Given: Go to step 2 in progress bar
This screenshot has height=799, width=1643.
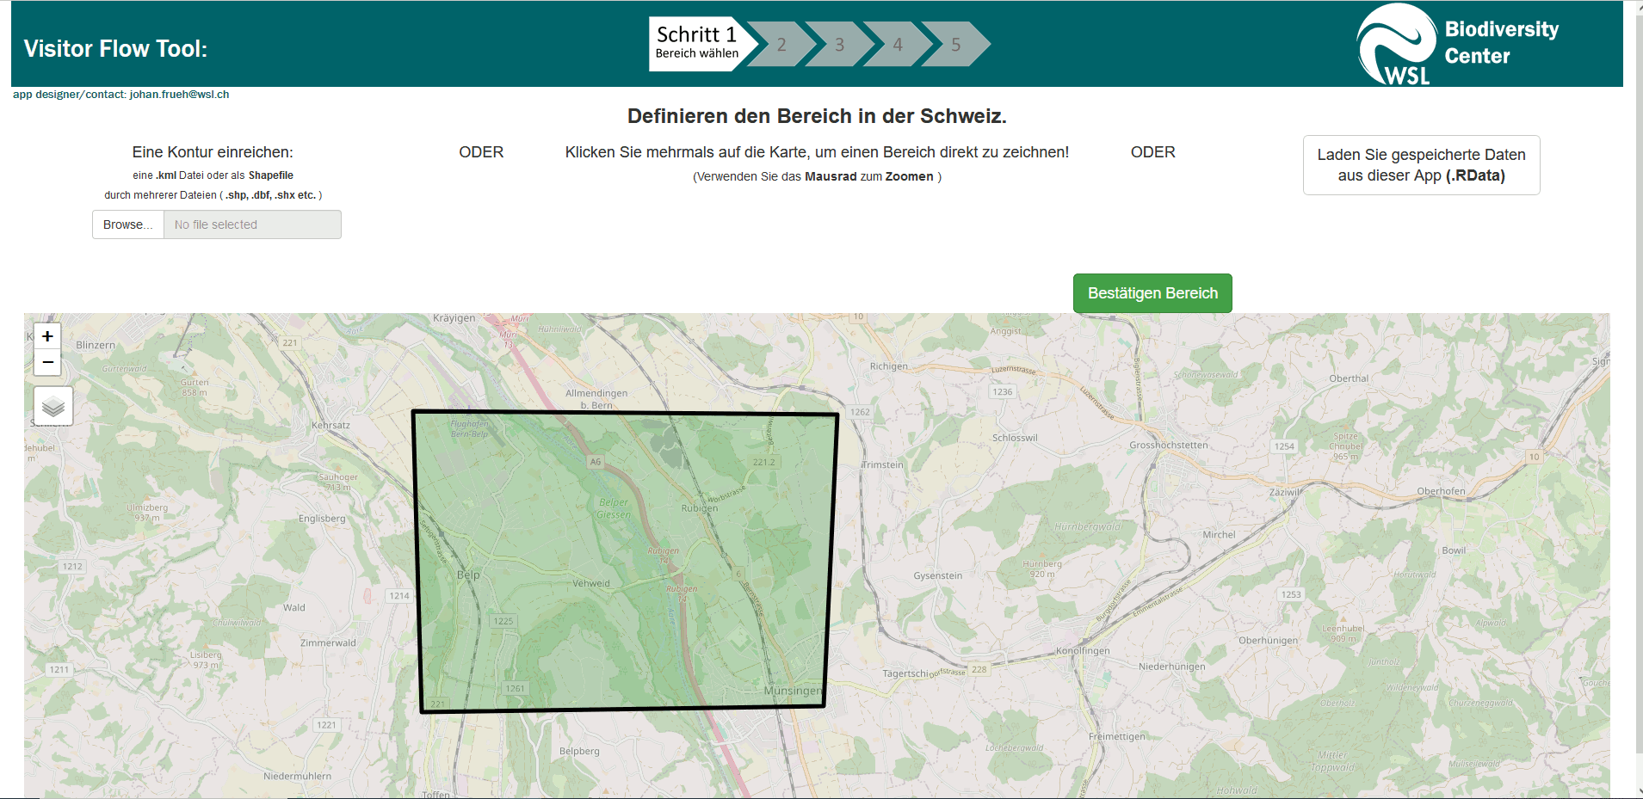Looking at the screenshot, I should coord(781,45).
